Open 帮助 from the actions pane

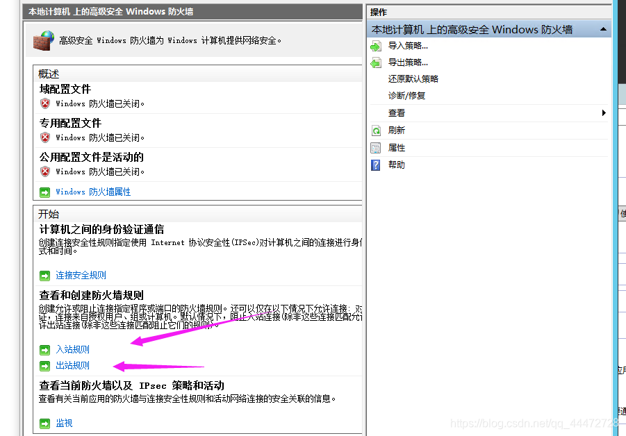coord(397,165)
